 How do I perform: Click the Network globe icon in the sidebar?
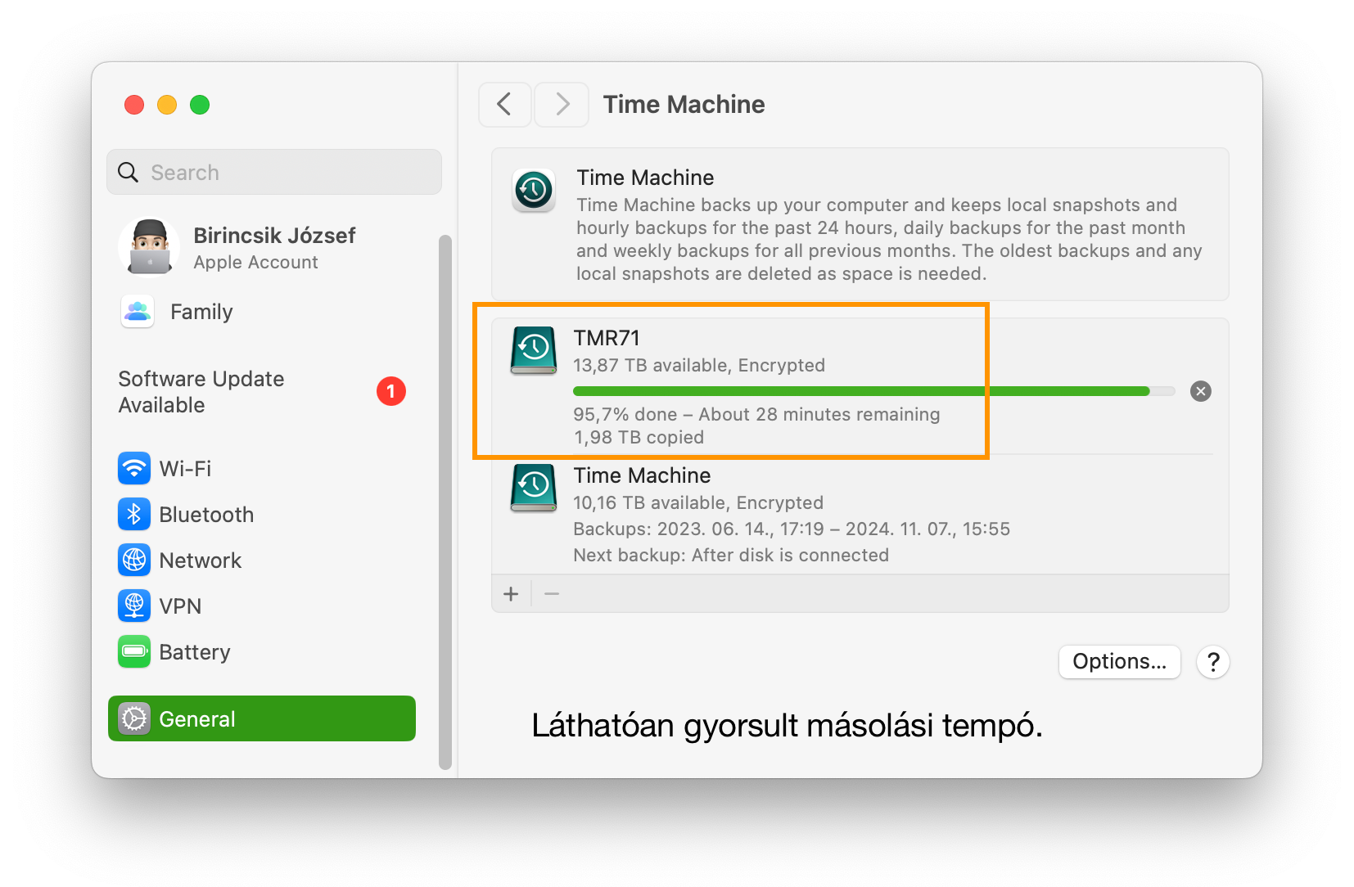pyautogui.click(x=134, y=560)
